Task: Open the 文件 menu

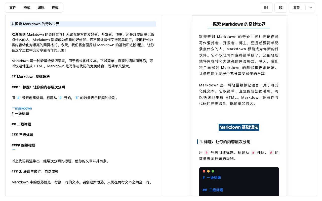Action: coord(13,8)
